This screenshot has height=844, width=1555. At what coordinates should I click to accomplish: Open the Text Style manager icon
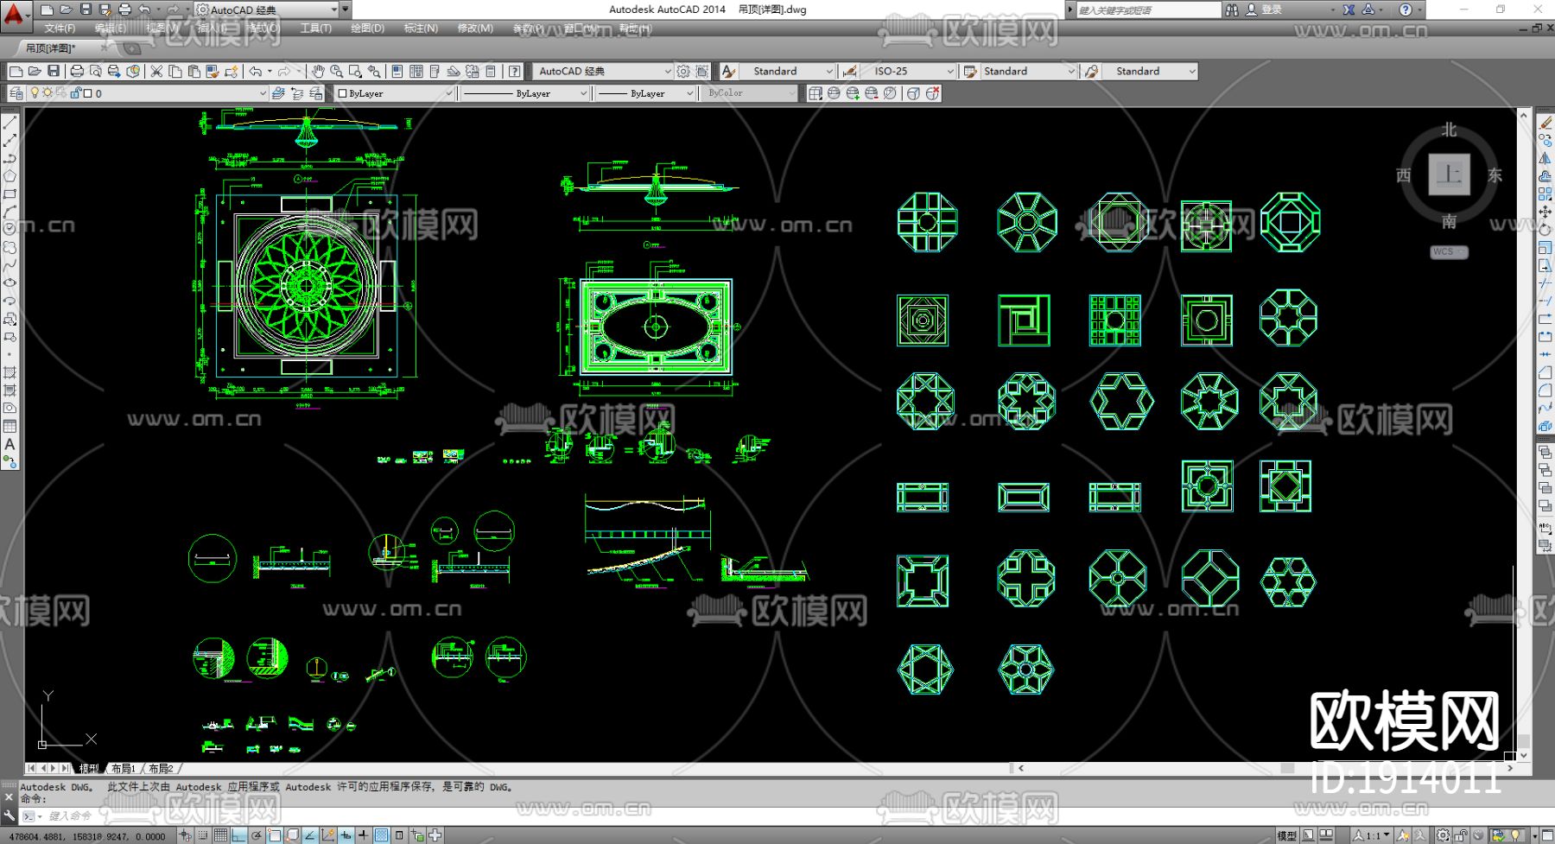tap(729, 71)
